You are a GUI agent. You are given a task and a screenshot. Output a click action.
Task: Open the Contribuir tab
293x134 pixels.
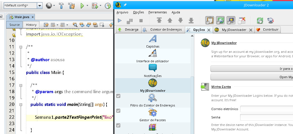click(x=268, y=29)
